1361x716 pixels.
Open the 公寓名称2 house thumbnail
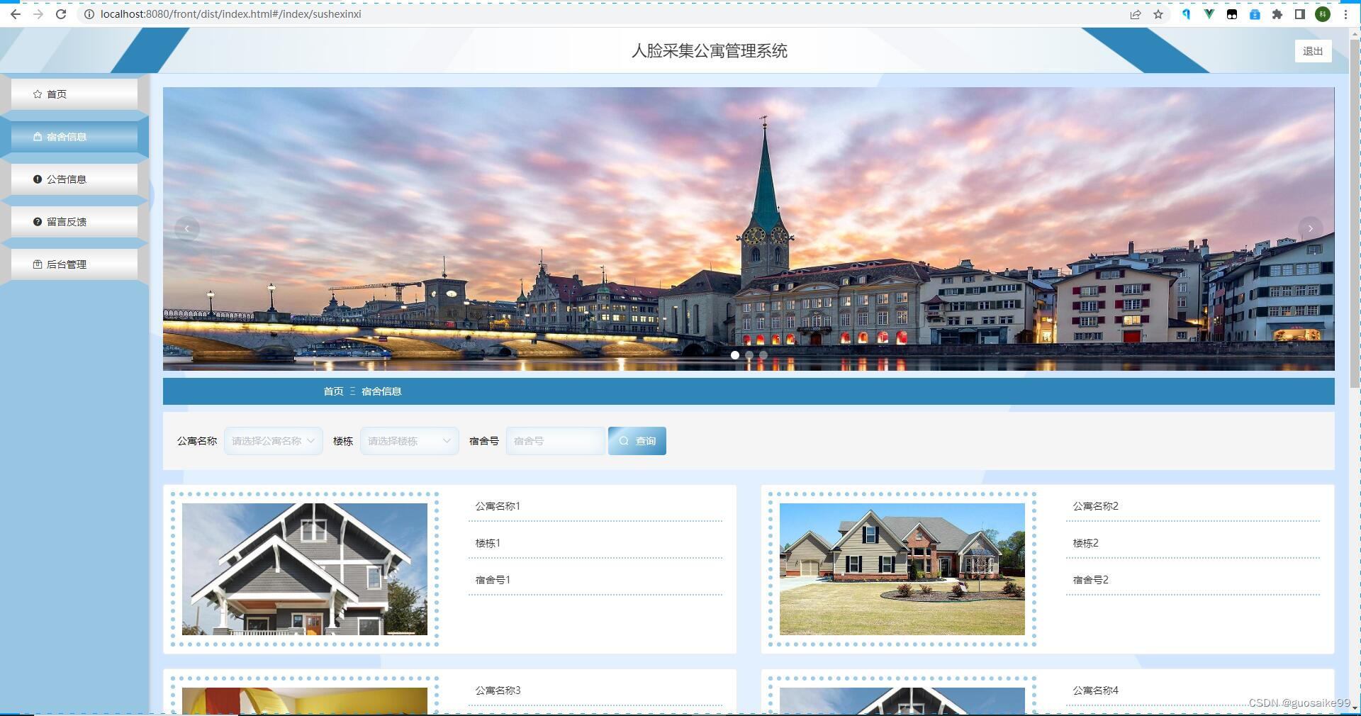point(902,569)
